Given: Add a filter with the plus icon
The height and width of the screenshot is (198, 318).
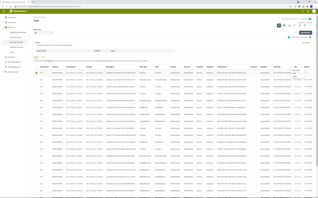Looking at the screenshot, I should click(x=175, y=51).
